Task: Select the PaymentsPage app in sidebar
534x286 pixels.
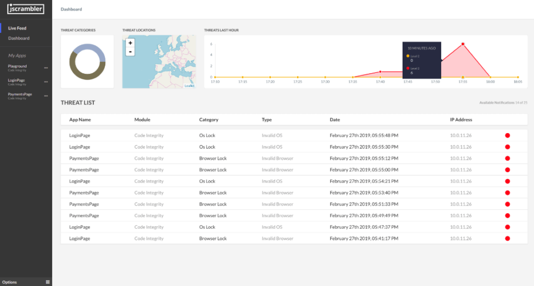Action: click(x=20, y=94)
